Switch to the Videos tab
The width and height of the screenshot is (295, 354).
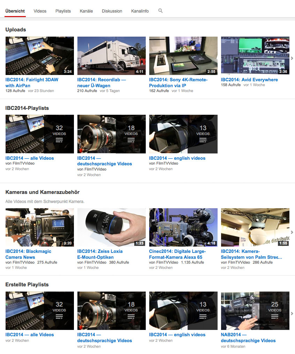(40, 11)
